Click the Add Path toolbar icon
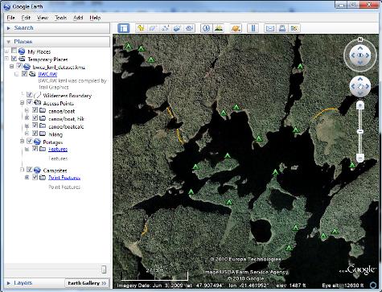The height and width of the screenshot is (292, 382). pos(165,28)
